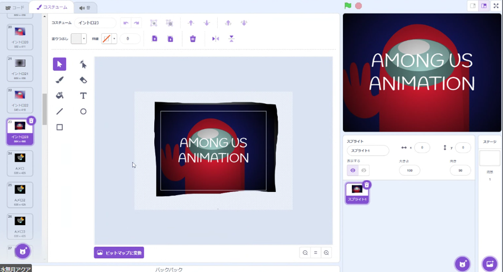Viewport: 503px width, 272px height.
Task: Show sprite using the open-eye toggle
Action: [x=353, y=170]
